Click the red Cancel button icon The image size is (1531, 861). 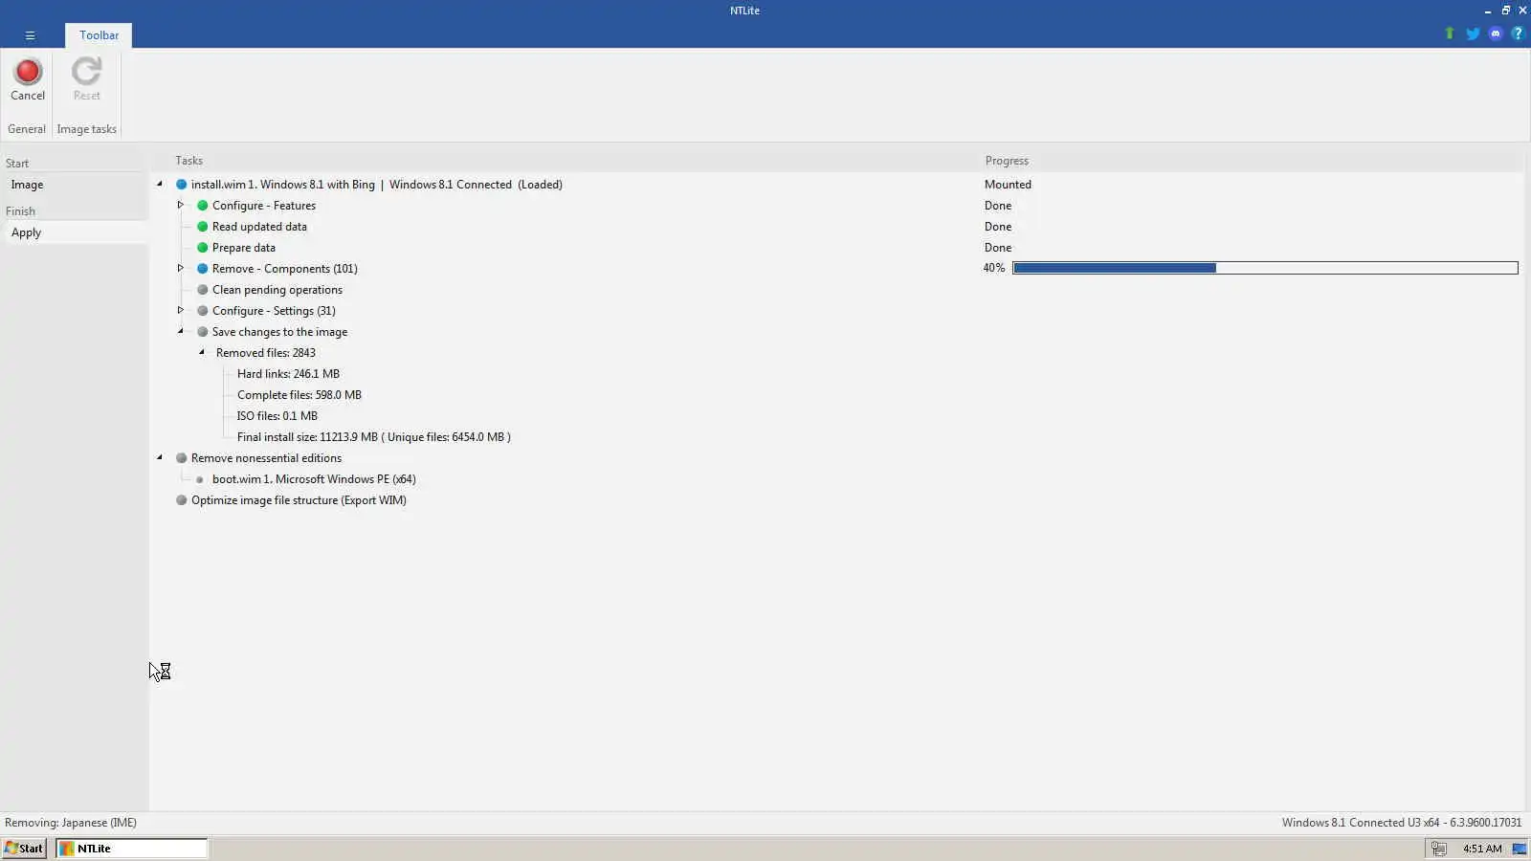coord(28,72)
